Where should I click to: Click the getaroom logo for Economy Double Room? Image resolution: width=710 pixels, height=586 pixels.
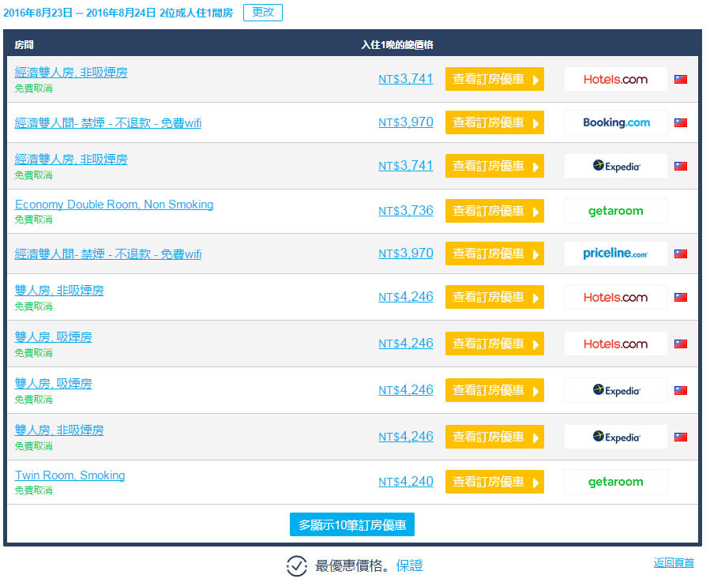click(x=615, y=211)
